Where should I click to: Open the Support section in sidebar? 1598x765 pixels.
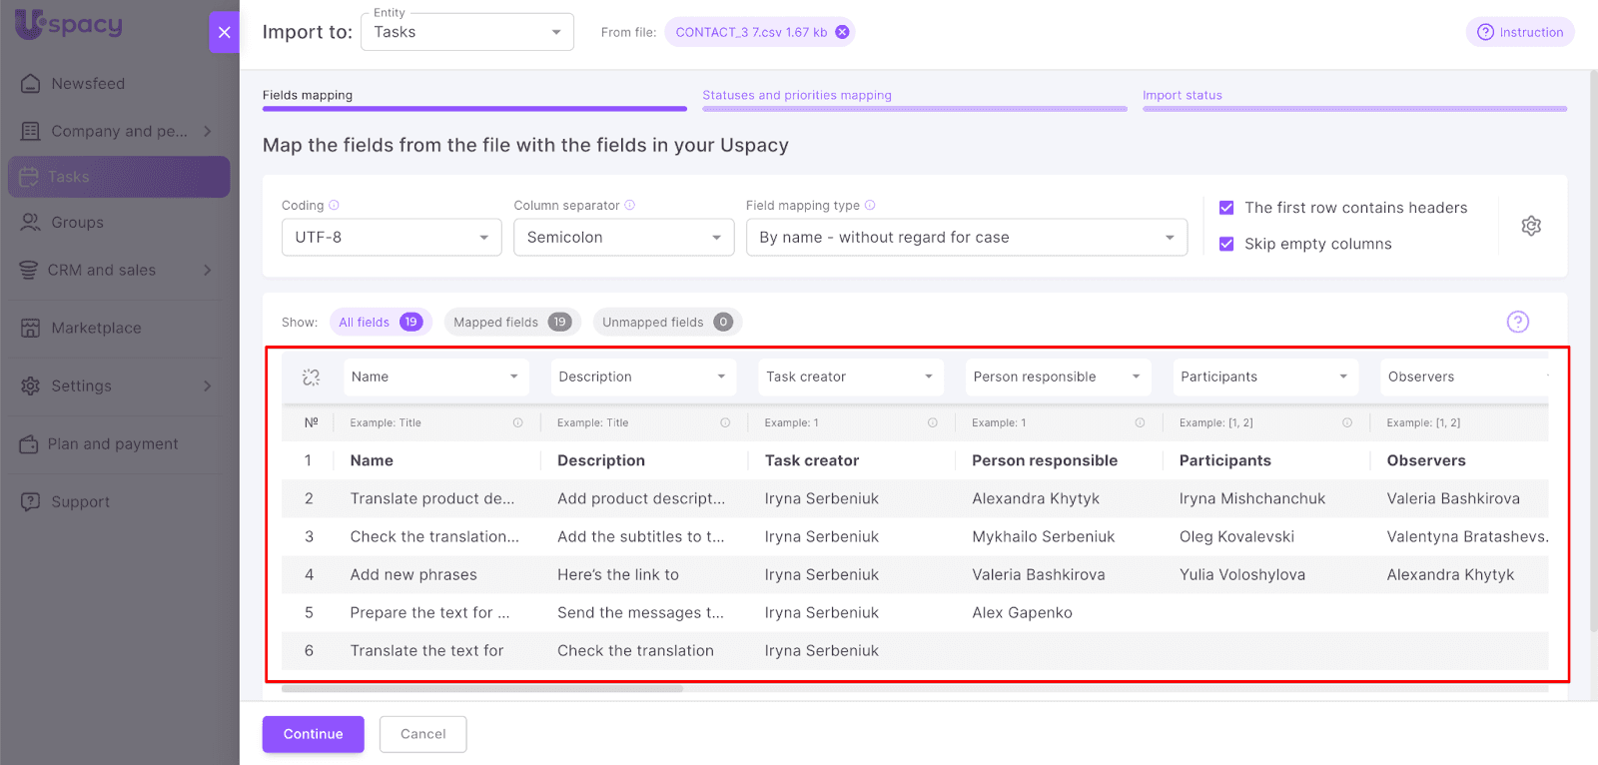[x=80, y=501]
